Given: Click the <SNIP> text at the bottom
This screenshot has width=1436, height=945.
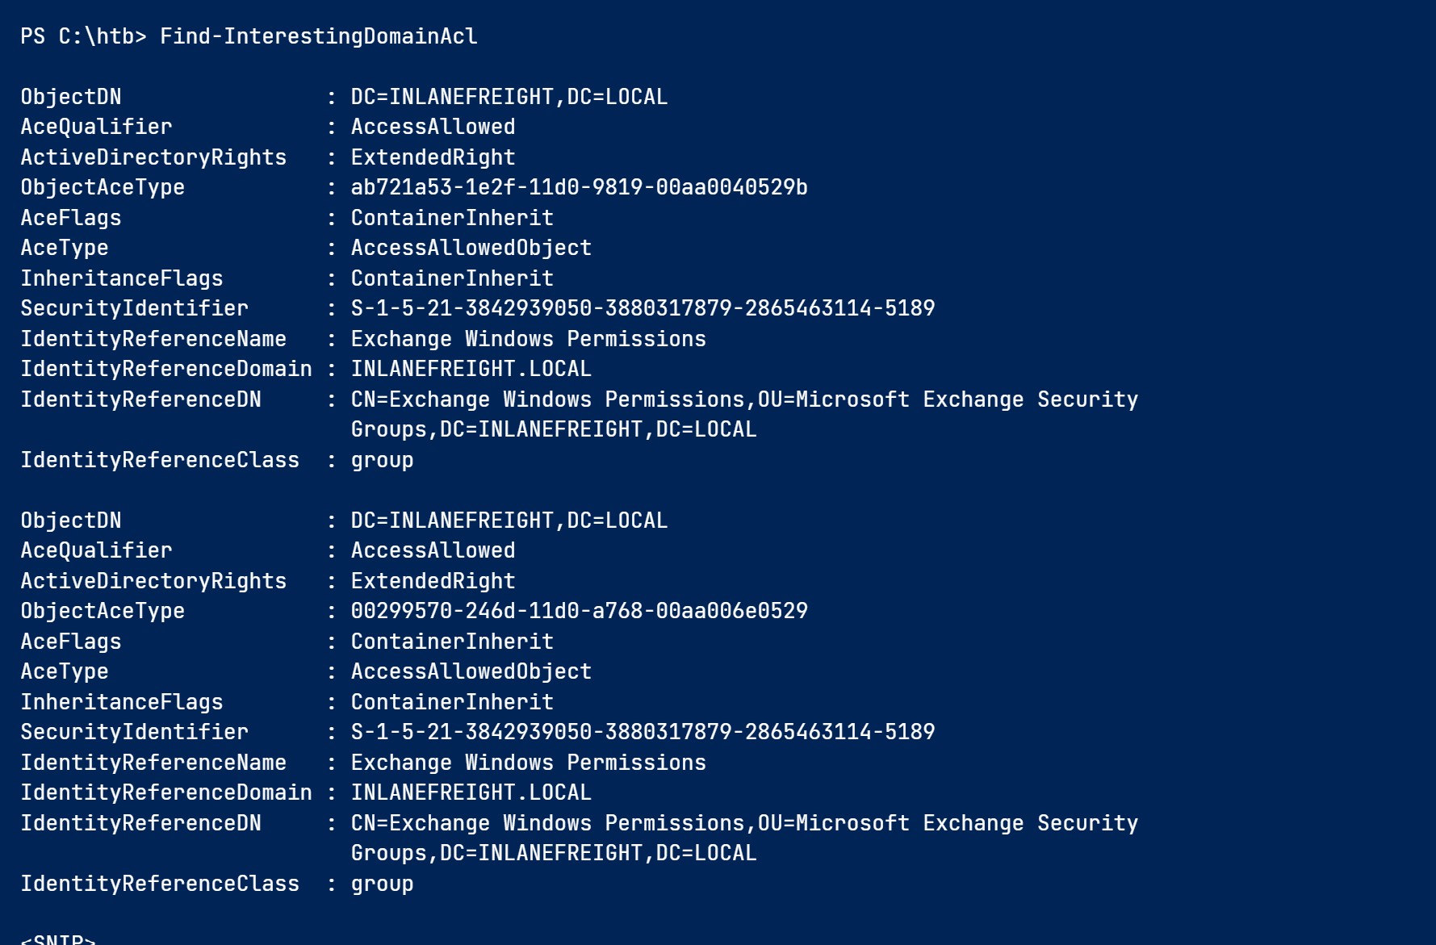Looking at the screenshot, I should click(58, 939).
